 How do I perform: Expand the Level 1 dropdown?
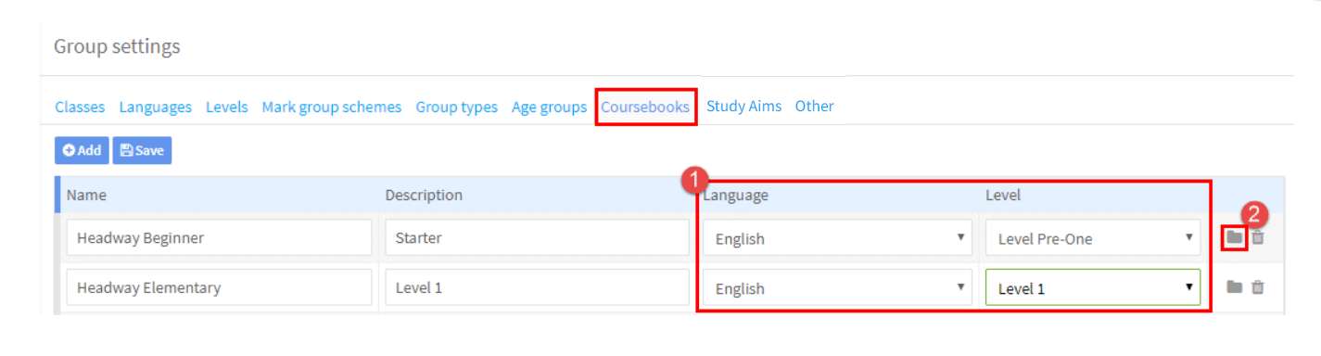coord(1093,288)
